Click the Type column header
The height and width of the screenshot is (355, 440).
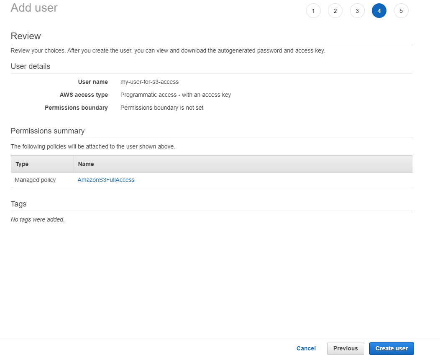22,164
